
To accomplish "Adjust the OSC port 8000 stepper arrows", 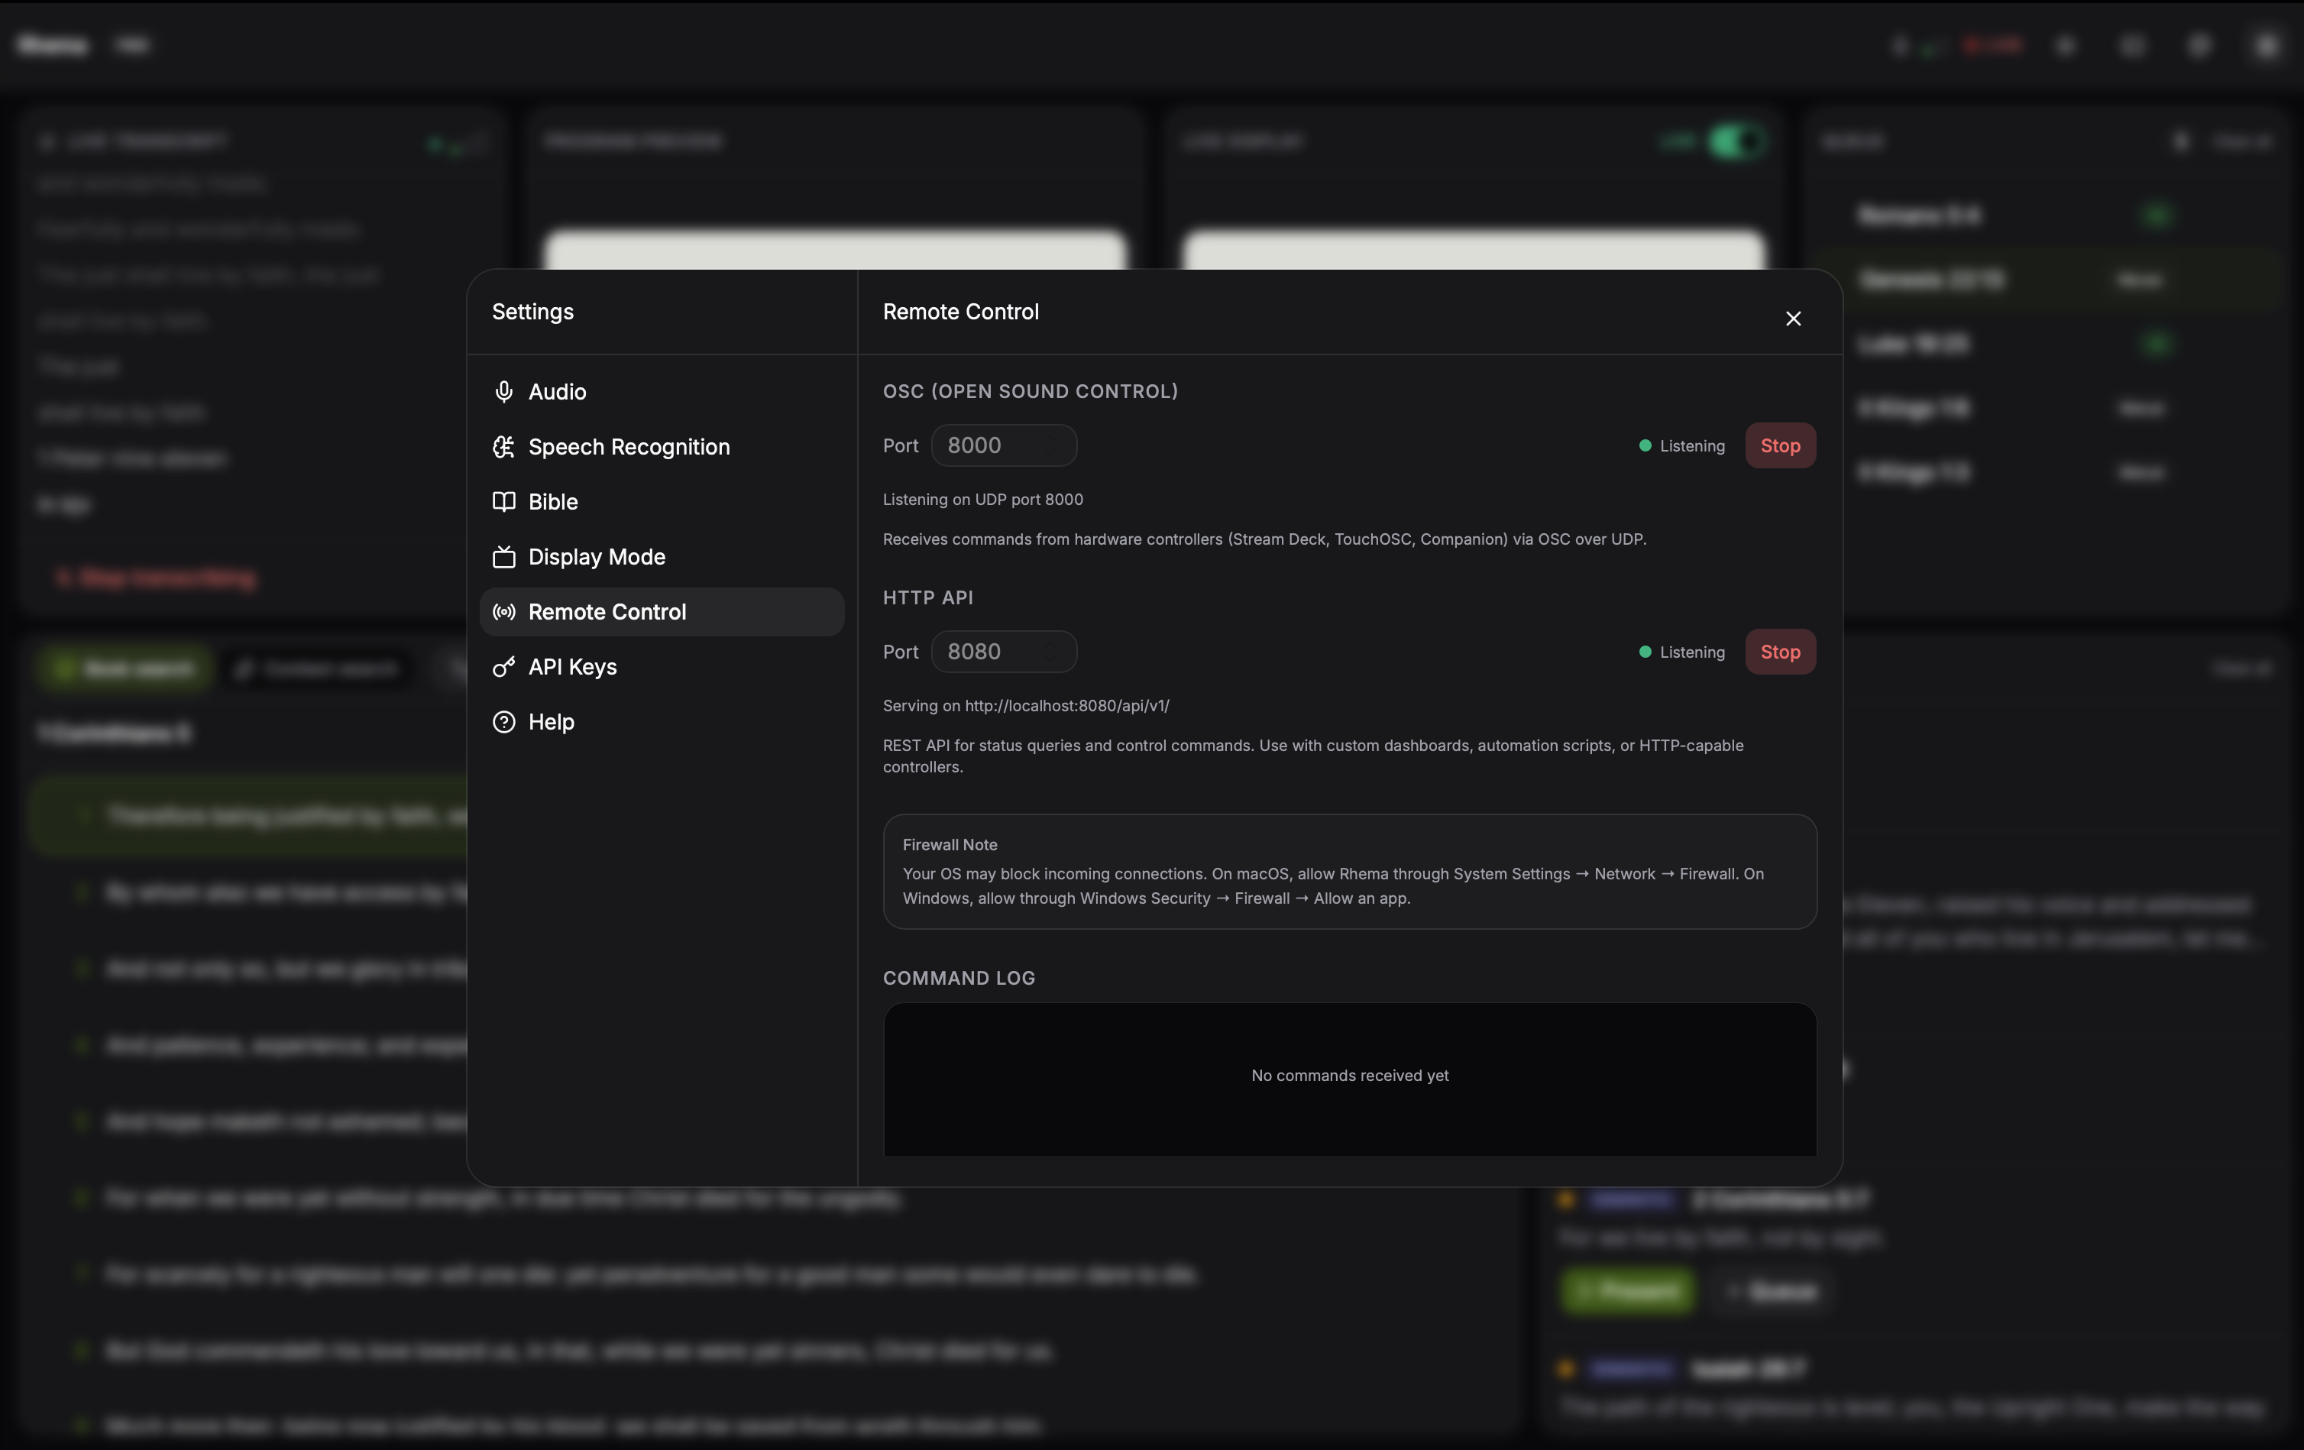I will [1051, 445].
